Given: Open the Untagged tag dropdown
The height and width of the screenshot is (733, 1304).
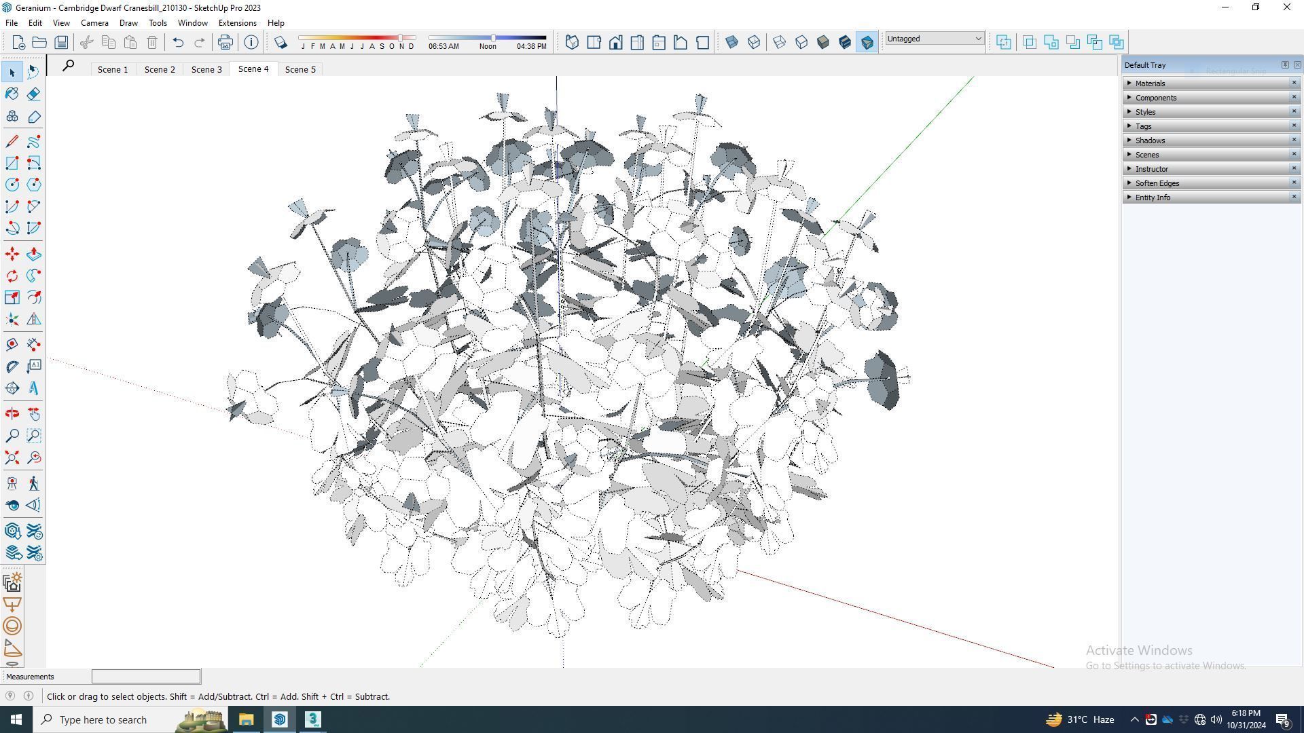Looking at the screenshot, I should [934, 39].
